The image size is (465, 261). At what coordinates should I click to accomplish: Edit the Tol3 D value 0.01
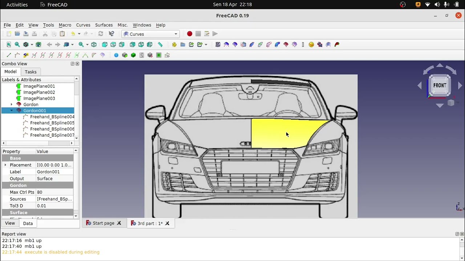(54, 206)
